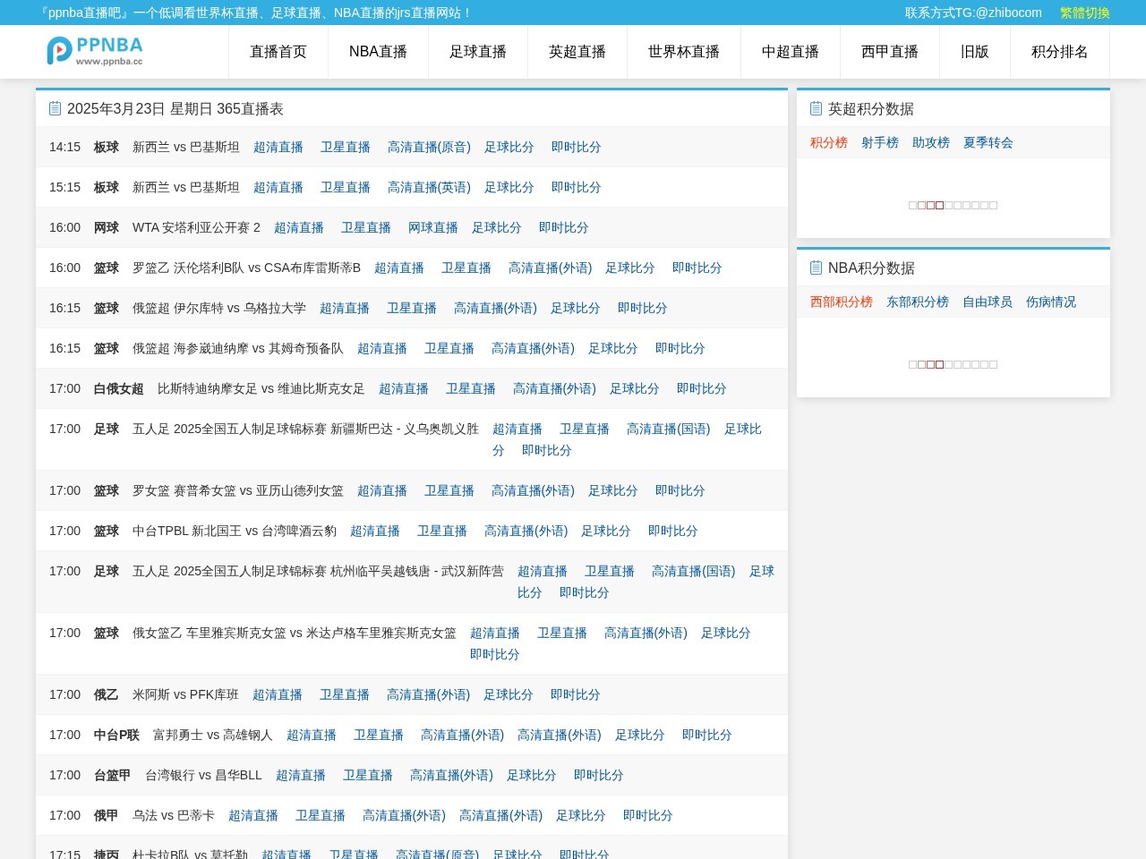Open the NBA直播 menu item
1146x859 pixels.
point(377,52)
